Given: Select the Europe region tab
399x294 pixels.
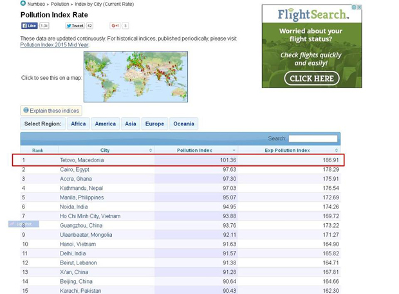Looking at the screenshot, I should click(154, 124).
